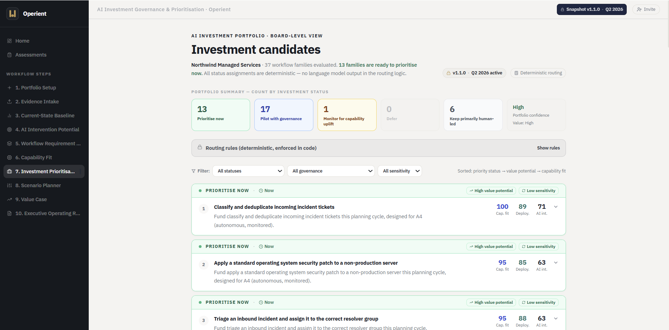
Task: Click the Snapshot v1.1.0 Q2 2026 button
Action: click(592, 9)
